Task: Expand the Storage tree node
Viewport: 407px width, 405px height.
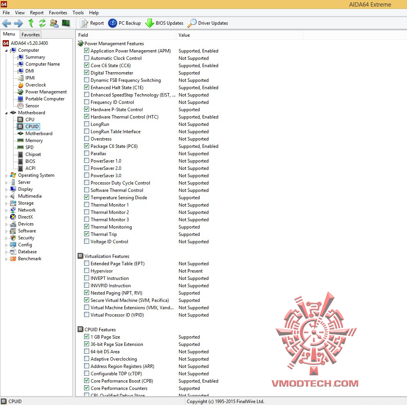Action: 7,203
